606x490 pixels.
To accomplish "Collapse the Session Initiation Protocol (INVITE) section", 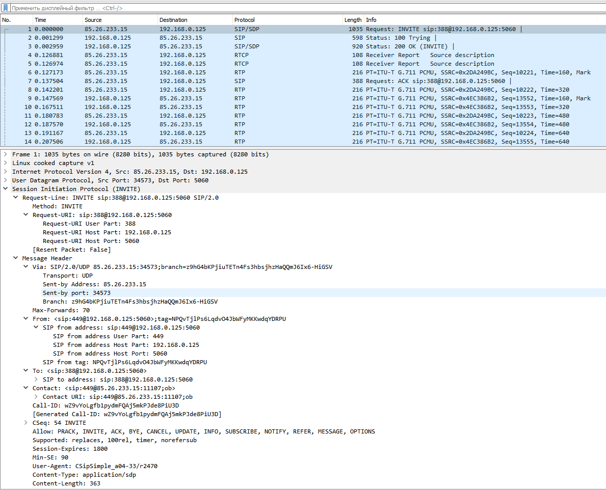I will [x=5, y=189].
